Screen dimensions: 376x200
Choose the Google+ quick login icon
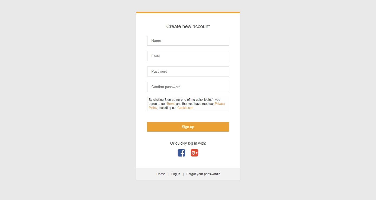[194, 153]
